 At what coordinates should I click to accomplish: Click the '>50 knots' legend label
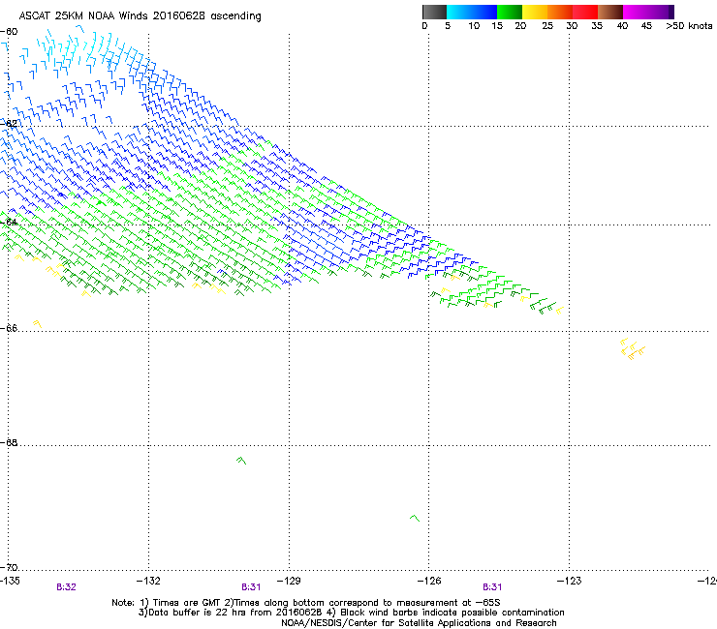click(689, 26)
